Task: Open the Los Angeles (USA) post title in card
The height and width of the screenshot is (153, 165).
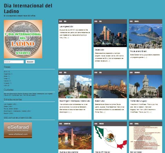Action: (x=66, y=27)
